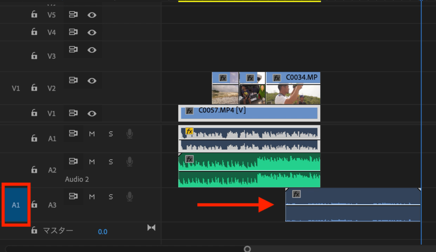The width and height of the screenshot is (436, 252).
Task: Enable voice-over record on track A2
Action: point(129,162)
